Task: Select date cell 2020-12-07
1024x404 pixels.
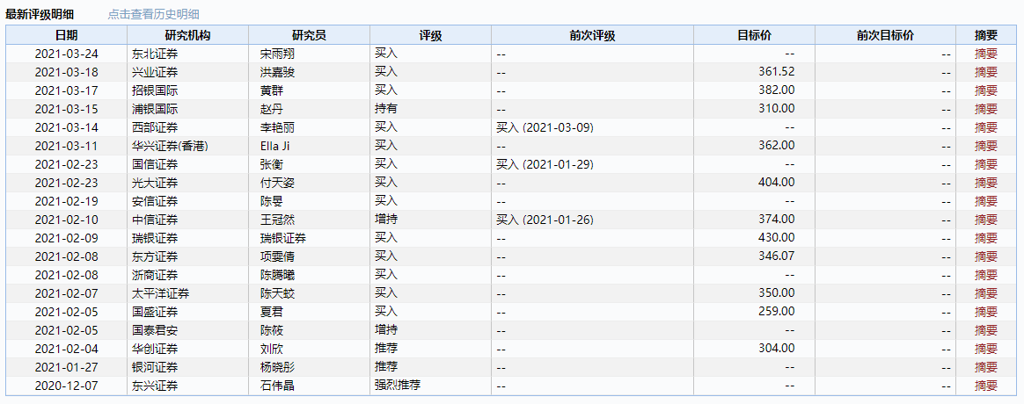Action: point(66,385)
